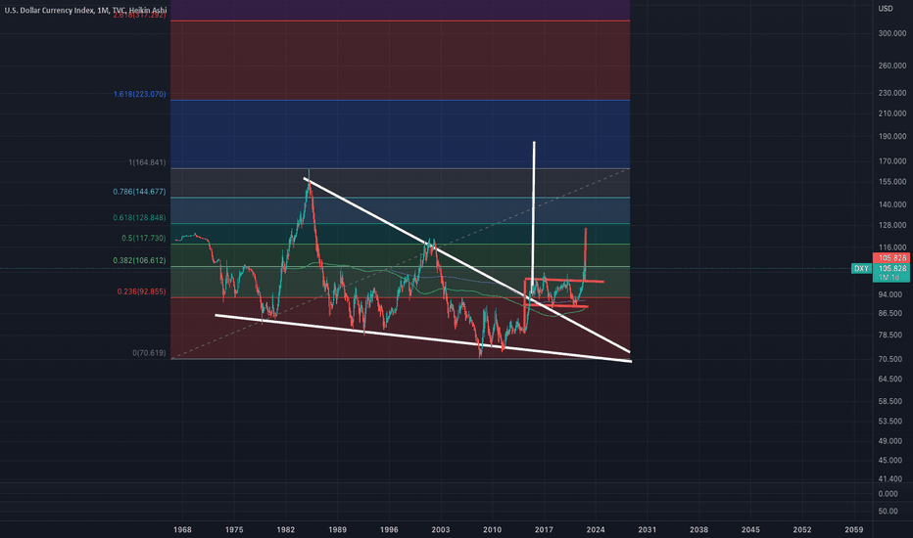The width and height of the screenshot is (913, 538).
Task: Click the 1996 label on the time axis
Action: click(x=389, y=530)
